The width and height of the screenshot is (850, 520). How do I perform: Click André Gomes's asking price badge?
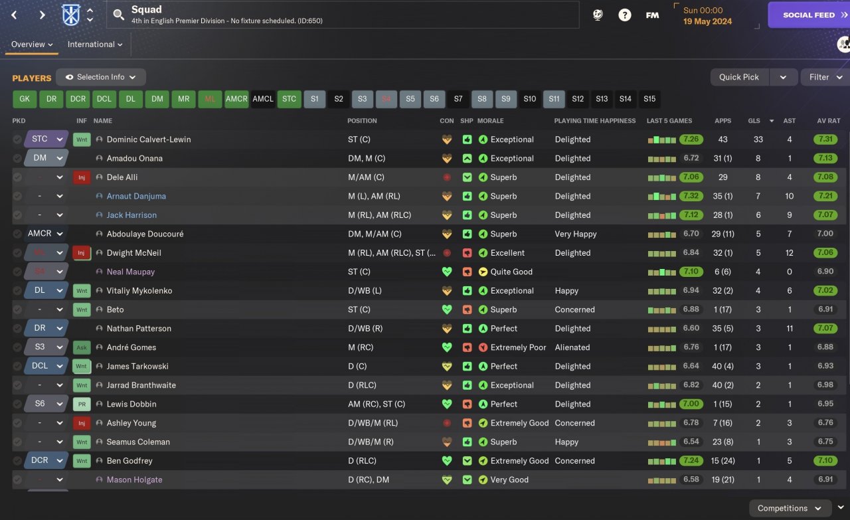click(x=82, y=347)
